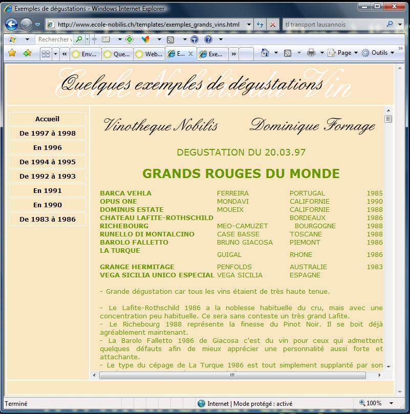Click the 'OPUS ONE' wine name
The height and width of the screenshot is (414, 410).
click(x=118, y=201)
